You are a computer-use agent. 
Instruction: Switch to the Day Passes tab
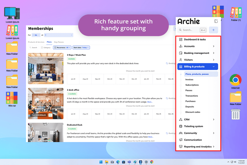point(59,42)
